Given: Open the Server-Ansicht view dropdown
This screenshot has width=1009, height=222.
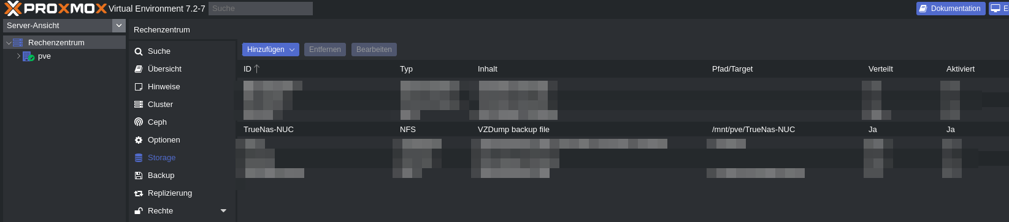Looking at the screenshot, I should (119, 26).
